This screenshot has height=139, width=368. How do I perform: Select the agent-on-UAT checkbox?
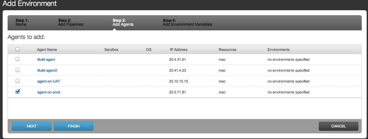[18, 81]
